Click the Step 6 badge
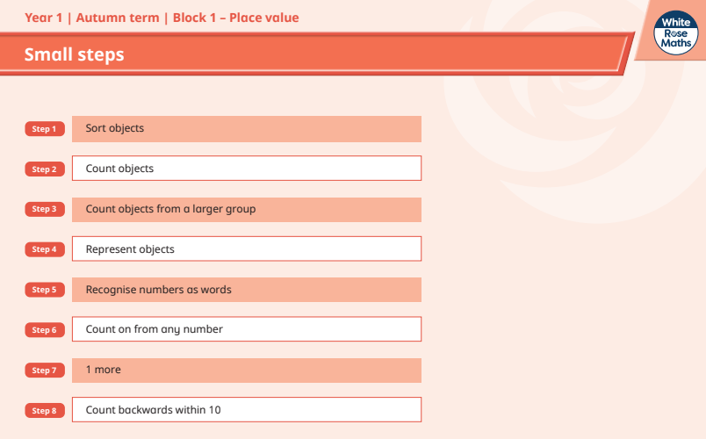Screen dimensions: 706x439 [44, 330]
